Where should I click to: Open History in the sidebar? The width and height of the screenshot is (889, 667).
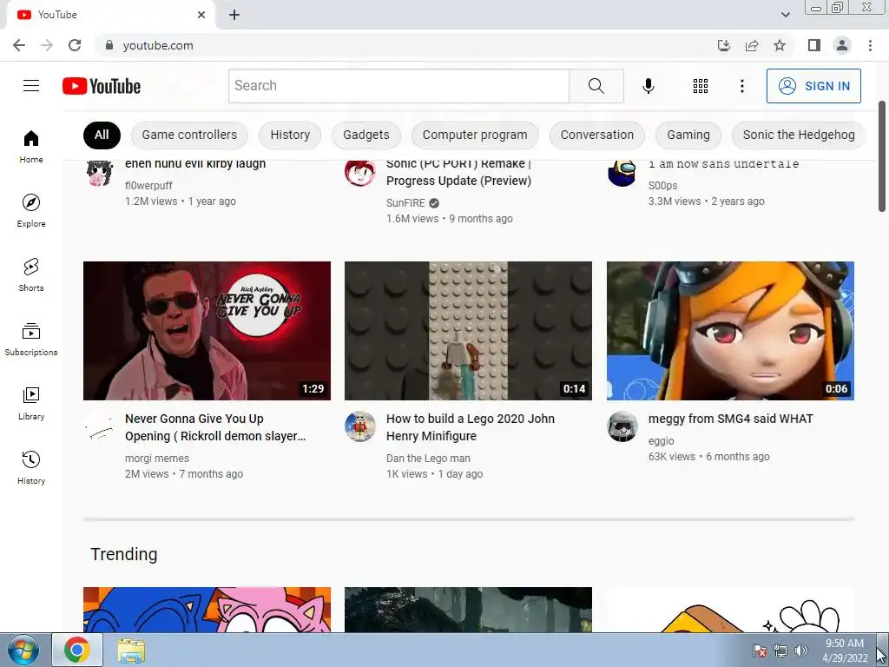(31, 467)
